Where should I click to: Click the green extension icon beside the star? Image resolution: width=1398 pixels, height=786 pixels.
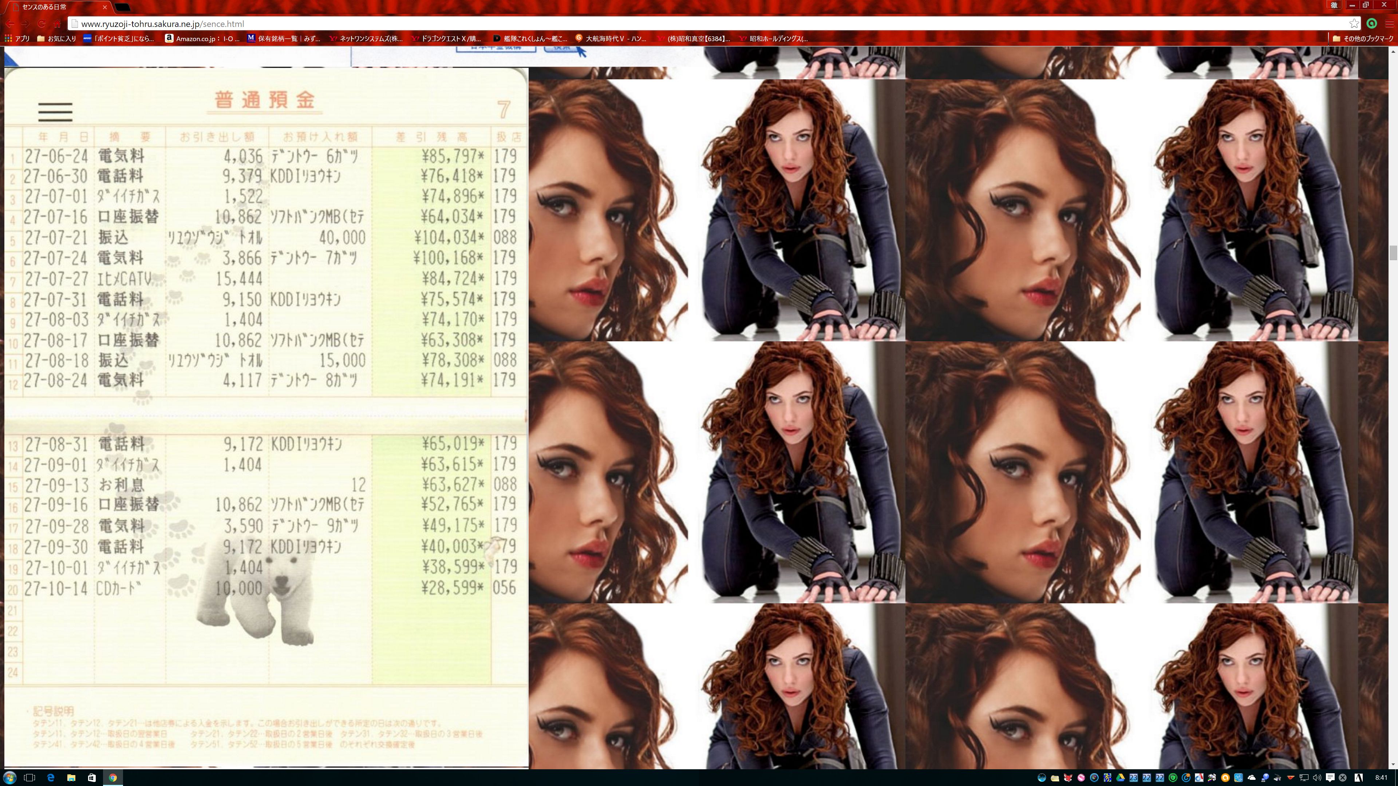pos(1371,23)
